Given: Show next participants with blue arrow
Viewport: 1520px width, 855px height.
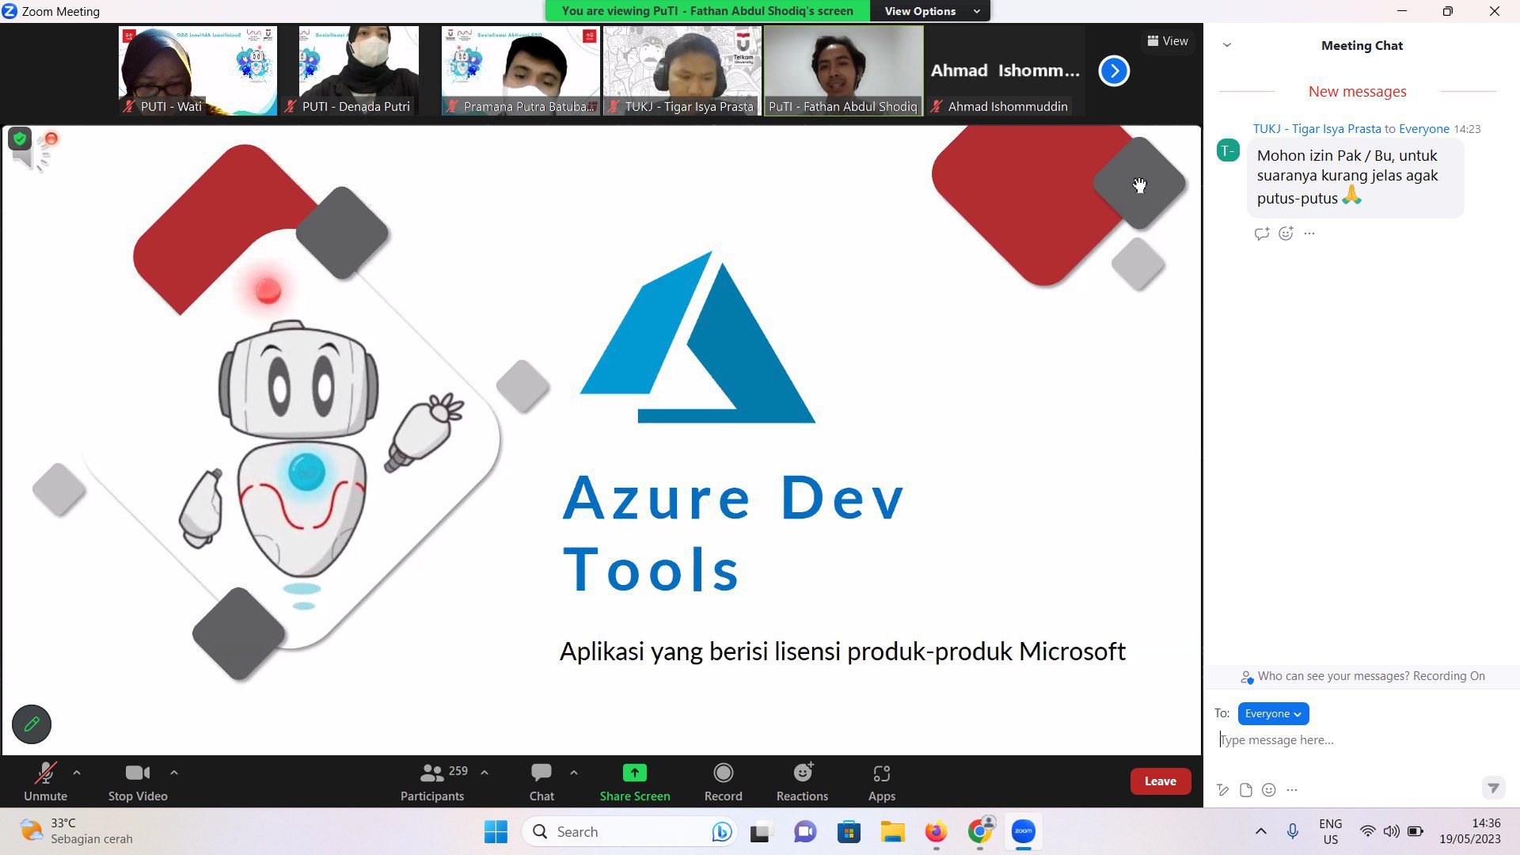Looking at the screenshot, I should (x=1114, y=71).
